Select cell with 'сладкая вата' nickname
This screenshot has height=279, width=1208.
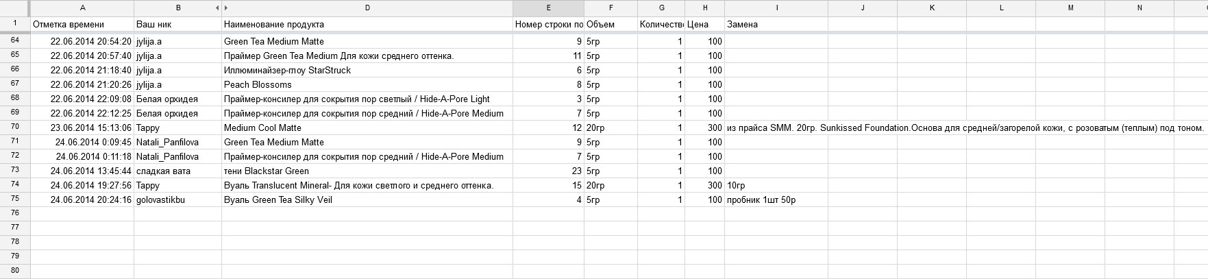coord(177,171)
